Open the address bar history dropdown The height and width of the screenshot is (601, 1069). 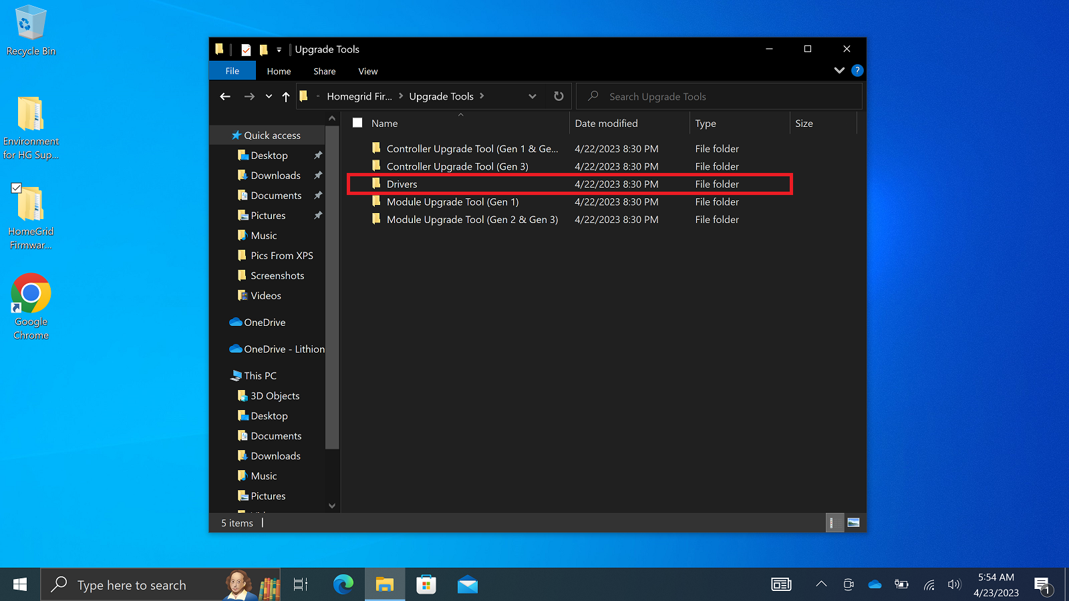click(532, 97)
